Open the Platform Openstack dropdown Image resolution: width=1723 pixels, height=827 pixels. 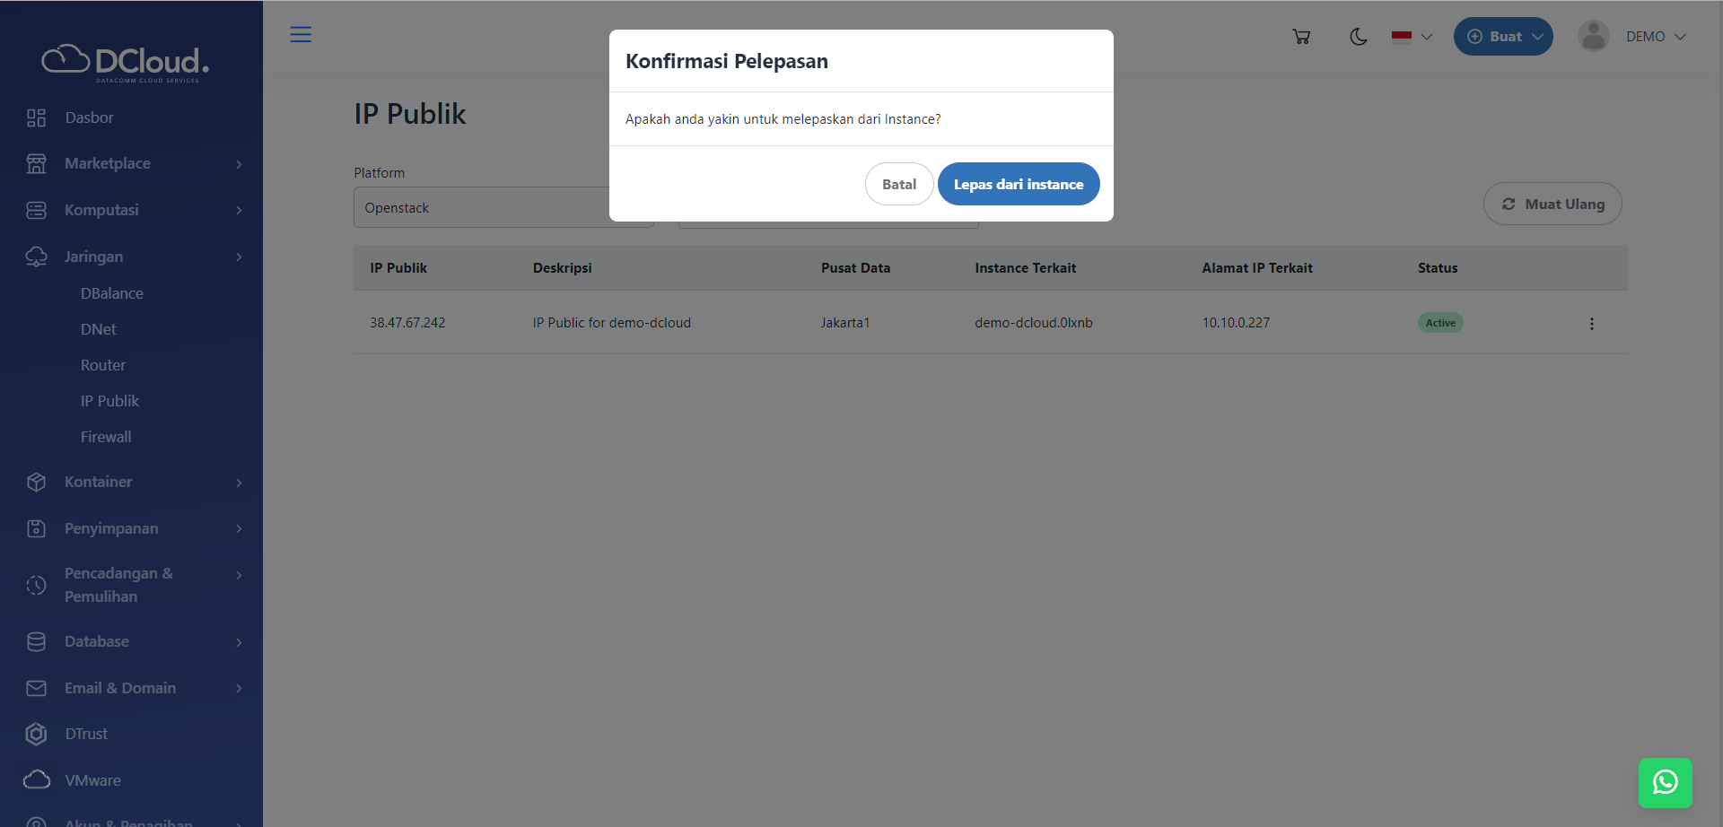pos(503,207)
